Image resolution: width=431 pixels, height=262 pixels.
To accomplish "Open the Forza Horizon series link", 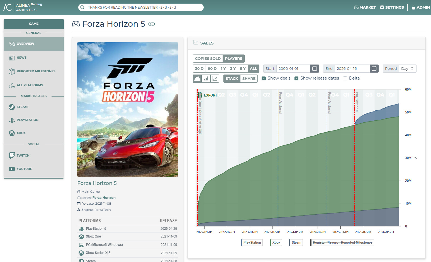I will [104, 198].
